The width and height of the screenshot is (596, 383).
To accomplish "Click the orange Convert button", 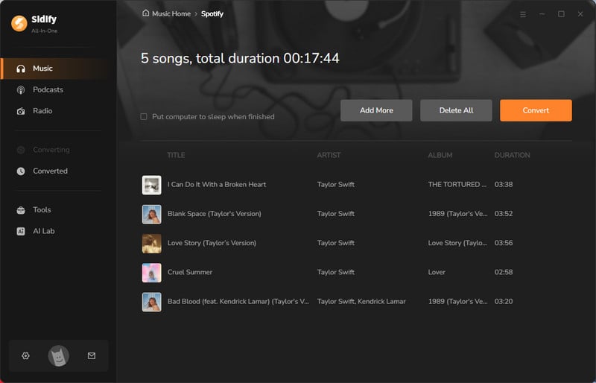I will pos(536,110).
